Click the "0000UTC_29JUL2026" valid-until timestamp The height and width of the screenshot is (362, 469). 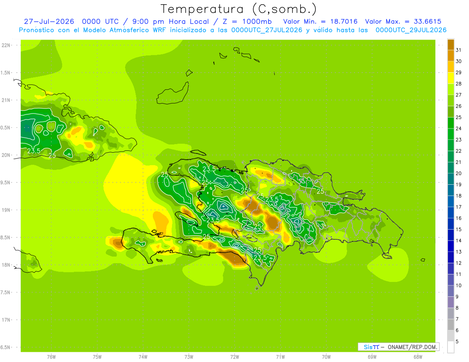tap(411, 30)
